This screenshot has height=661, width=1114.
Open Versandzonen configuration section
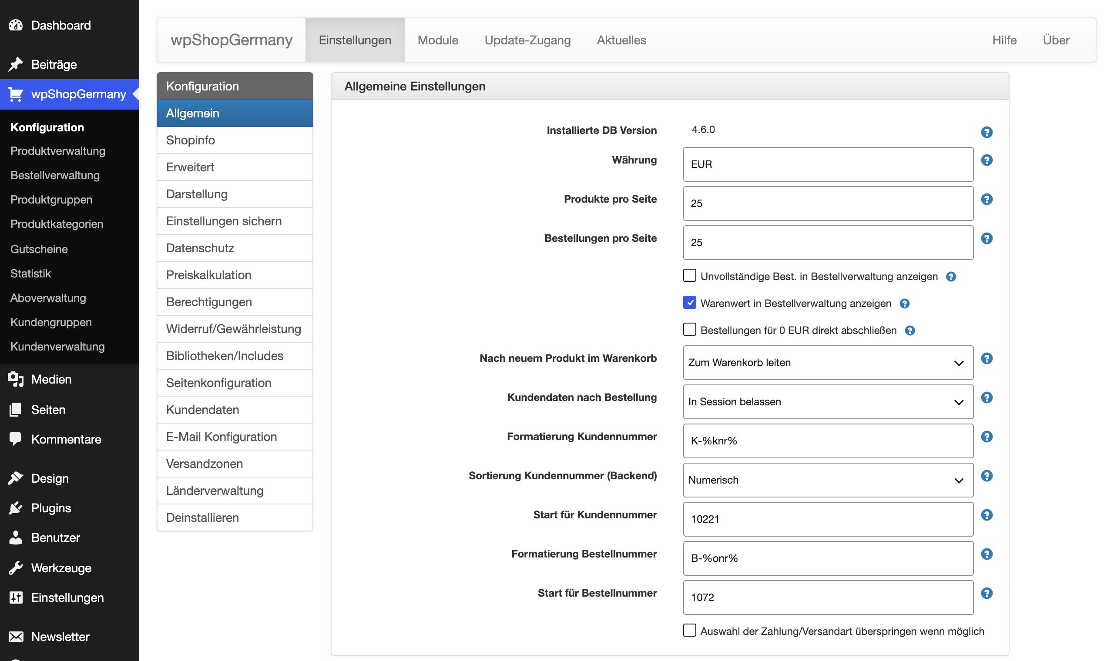click(x=235, y=464)
